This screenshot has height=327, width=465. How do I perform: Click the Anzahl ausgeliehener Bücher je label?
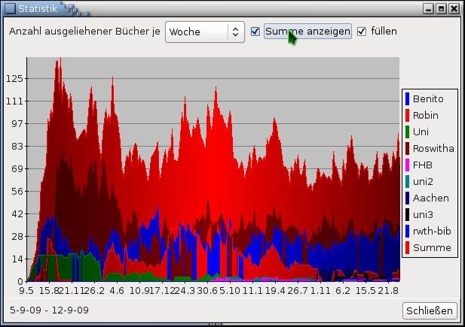point(84,32)
